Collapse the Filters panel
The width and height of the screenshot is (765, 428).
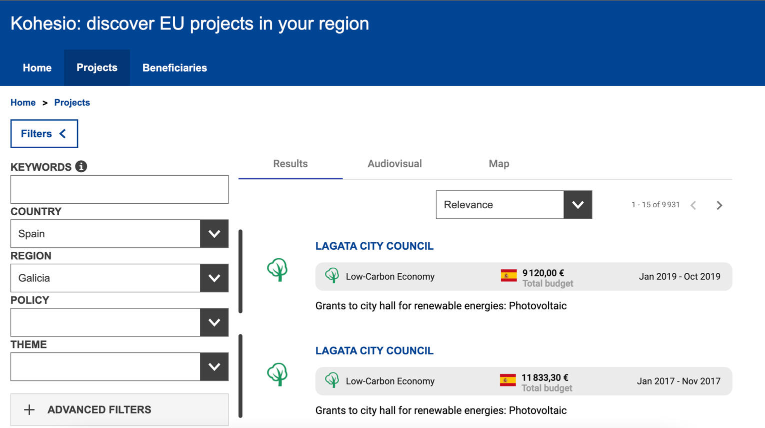(44, 134)
